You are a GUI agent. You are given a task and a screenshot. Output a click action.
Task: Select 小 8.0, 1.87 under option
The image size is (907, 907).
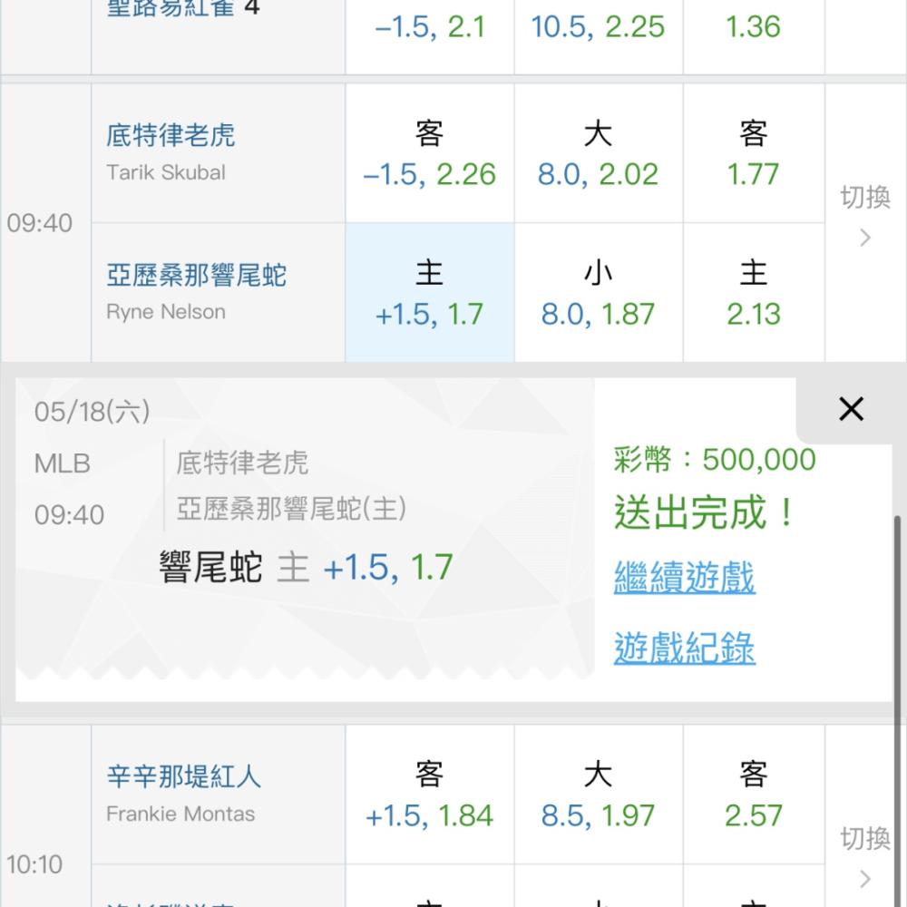point(598,293)
